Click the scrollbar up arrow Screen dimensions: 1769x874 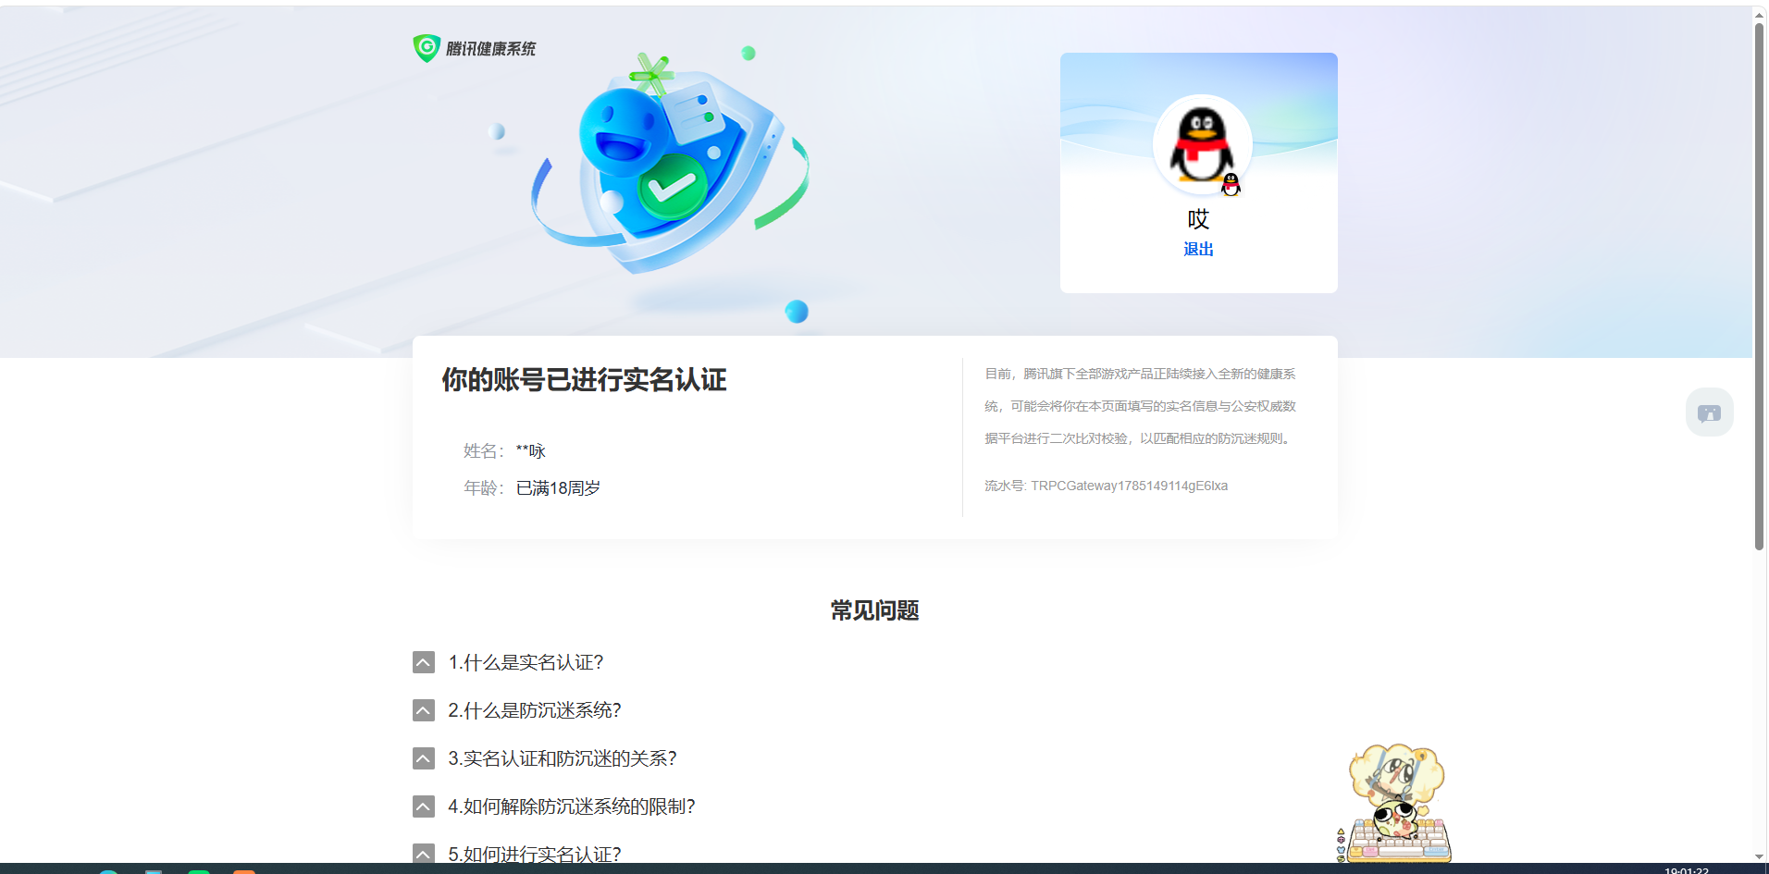click(x=1760, y=15)
